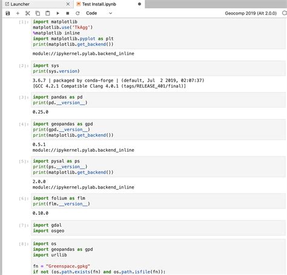The image size is (287, 275).
Task: Click the output text 2.0.0
Action: coord(39,181)
